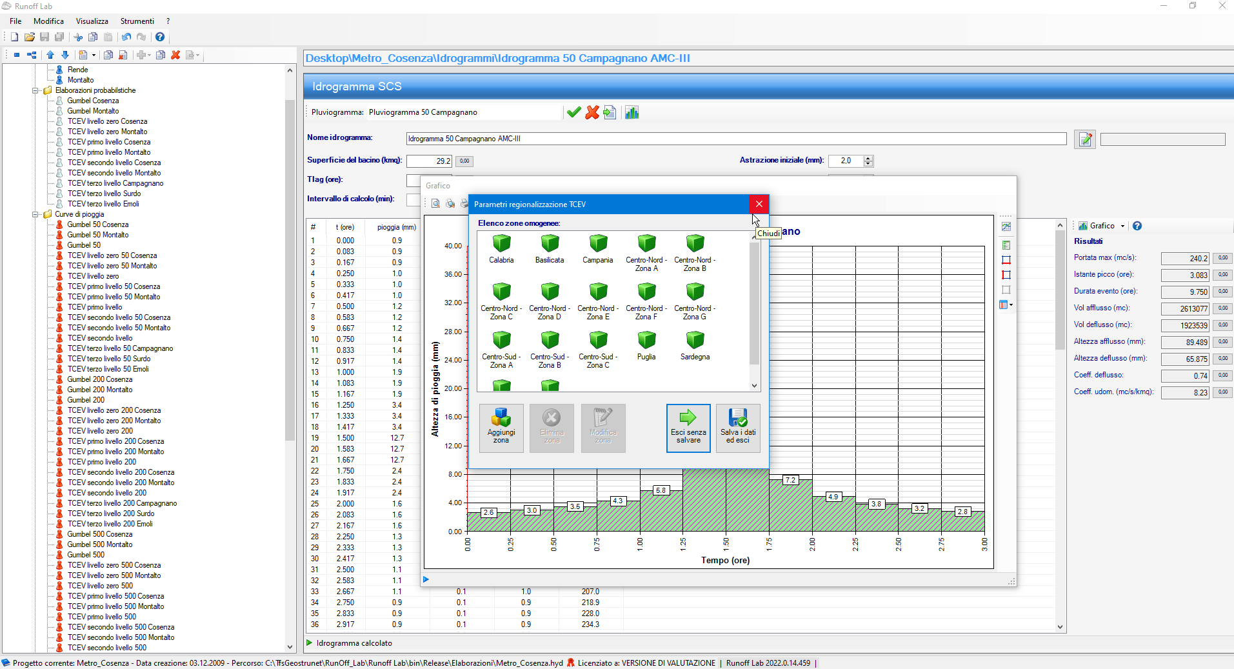Click the Aggiungi zona button
The width and height of the screenshot is (1234, 669).
(501, 428)
